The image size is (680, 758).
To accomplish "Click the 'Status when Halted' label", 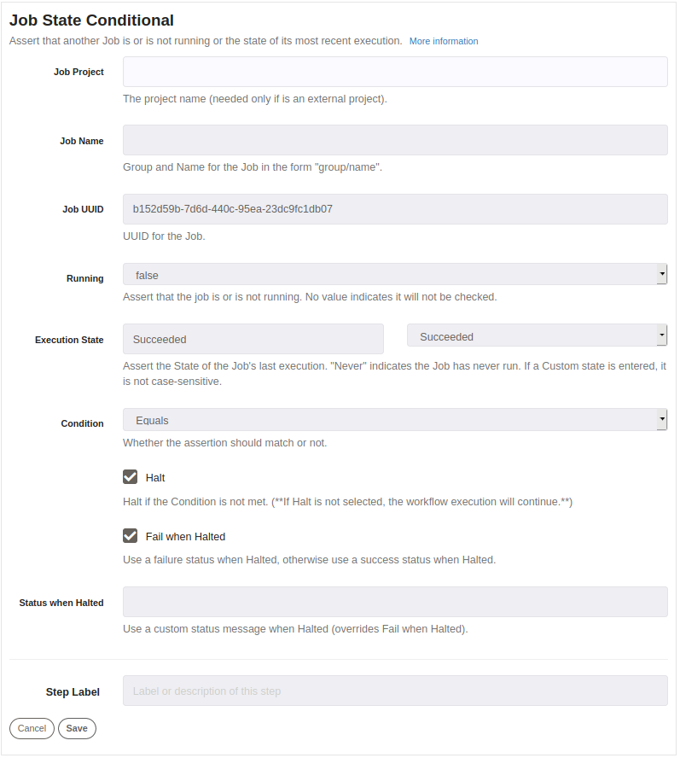I will (61, 603).
